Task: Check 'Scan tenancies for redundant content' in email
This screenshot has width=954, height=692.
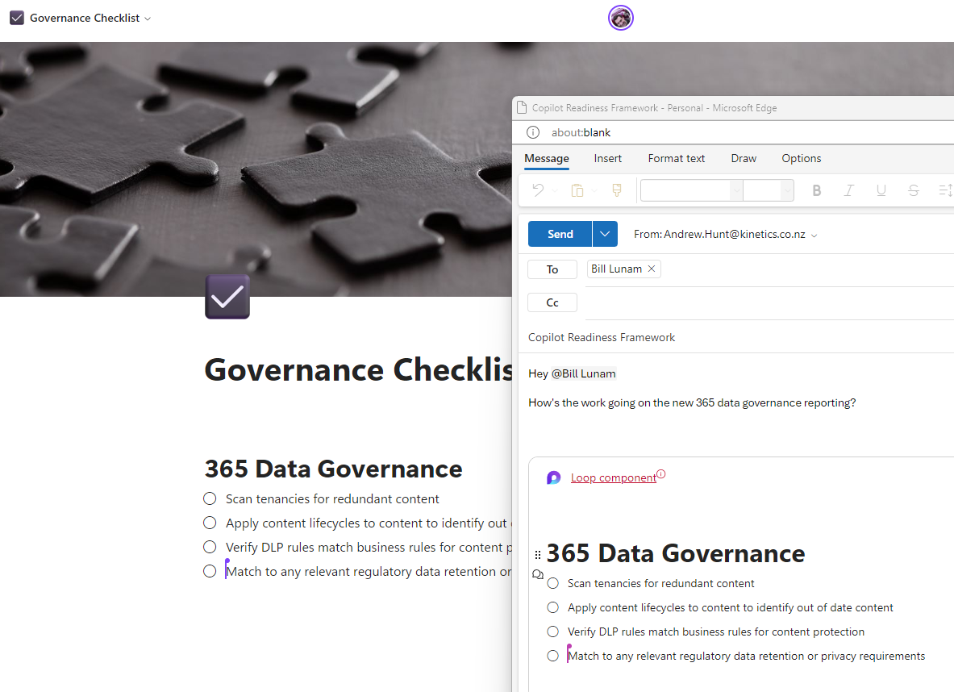Action: click(x=552, y=583)
